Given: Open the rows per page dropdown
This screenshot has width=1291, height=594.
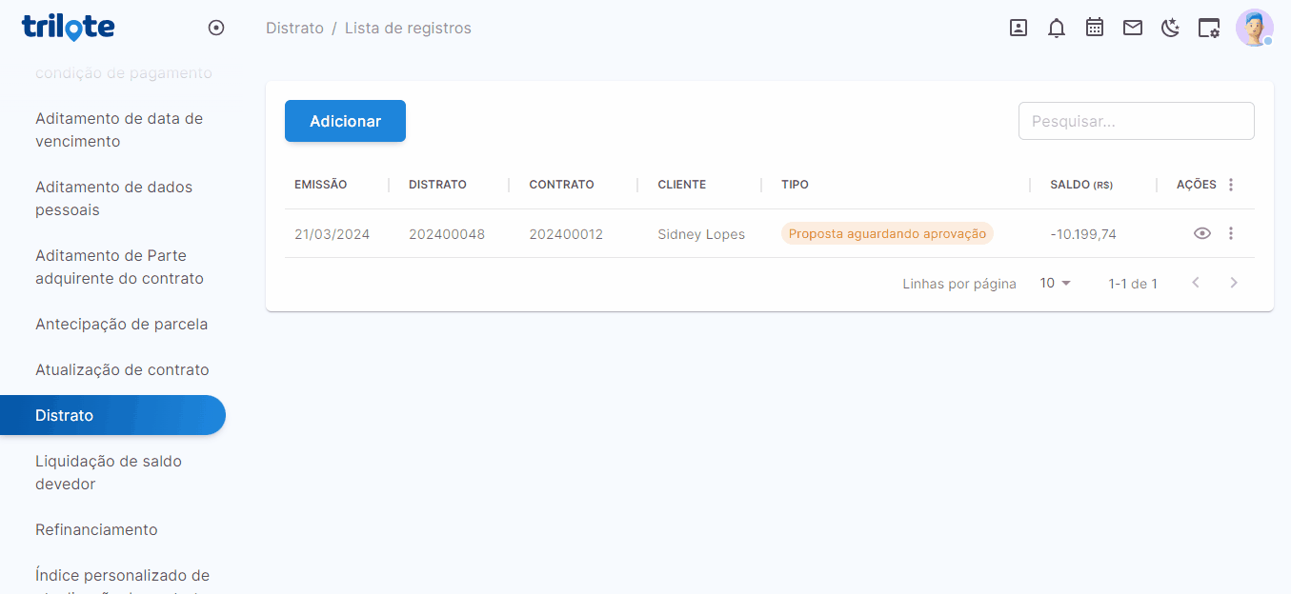Looking at the screenshot, I should tap(1056, 283).
